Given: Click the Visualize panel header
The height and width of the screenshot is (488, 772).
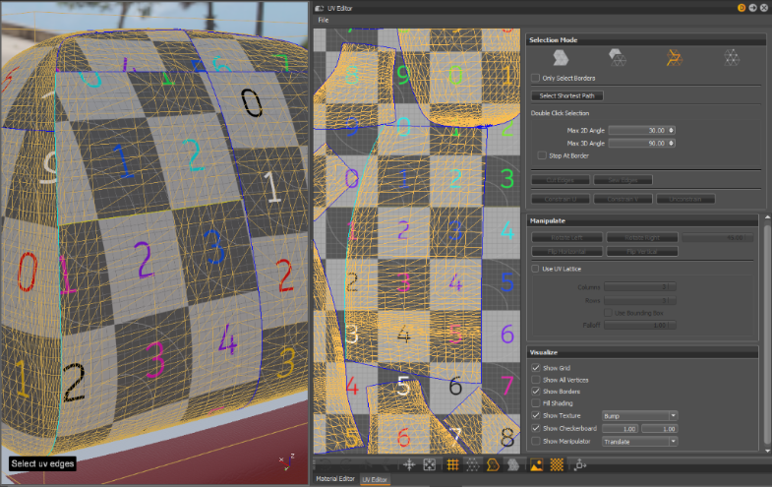Looking at the screenshot, I should [x=643, y=352].
